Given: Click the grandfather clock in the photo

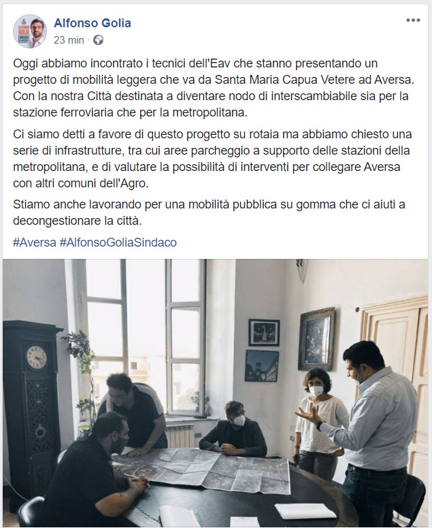Looking at the screenshot, I should 31,407.
